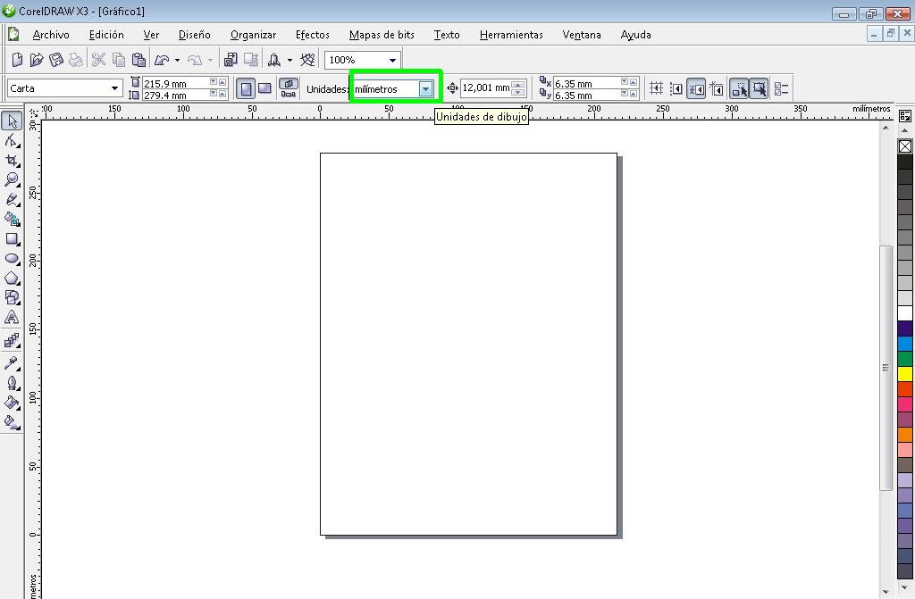Image resolution: width=915 pixels, height=599 pixels.
Task: Select the Pick tool
Action: pos(13,120)
